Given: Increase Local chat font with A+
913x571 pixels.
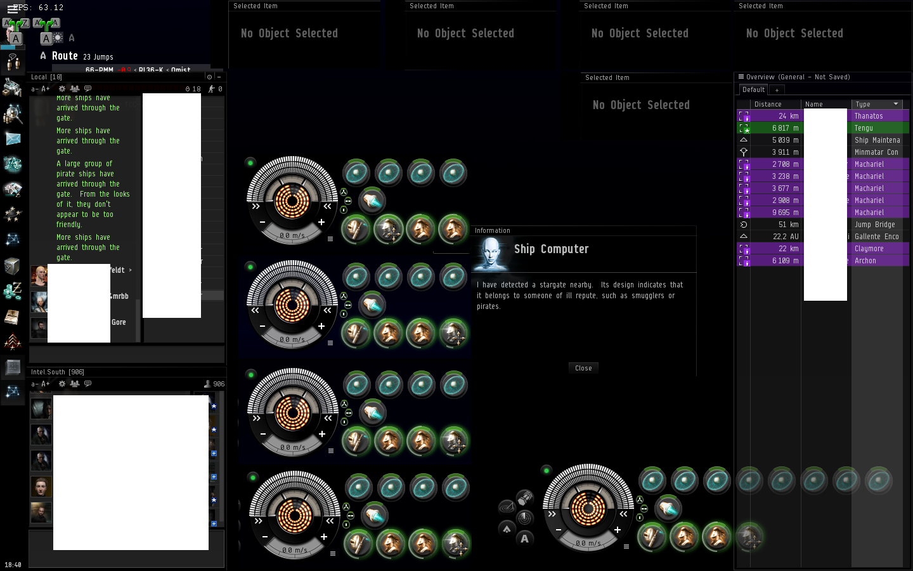Looking at the screenshot, I should pyautogui.click(x=46, y=89).
